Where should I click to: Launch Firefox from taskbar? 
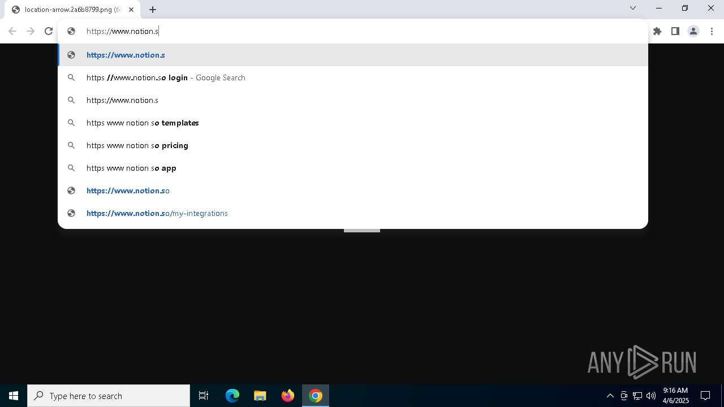[x=288, y=396]
